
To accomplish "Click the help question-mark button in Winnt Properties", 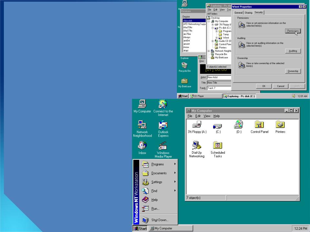I will [300, 7].
